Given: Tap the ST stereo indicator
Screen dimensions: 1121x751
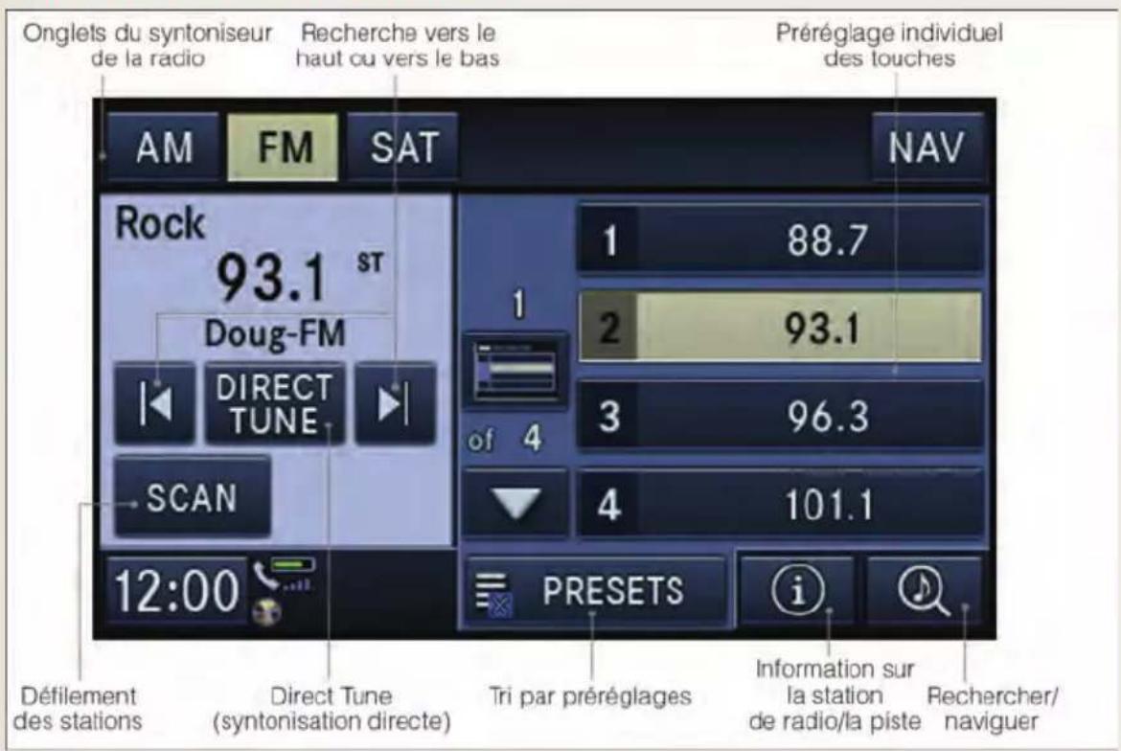Looking at the screenshot, I should pos(371,263).
